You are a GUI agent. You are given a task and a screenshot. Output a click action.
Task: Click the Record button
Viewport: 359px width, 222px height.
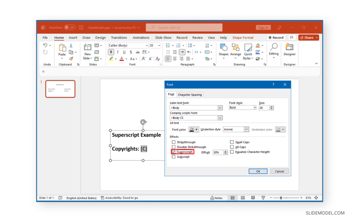point(276,37)
